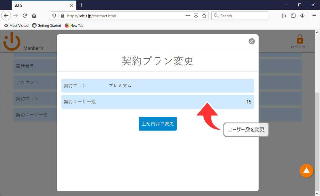Toggle the sidebar view icon
Viewport: 320px width, 196px height.
pos(293,16)
